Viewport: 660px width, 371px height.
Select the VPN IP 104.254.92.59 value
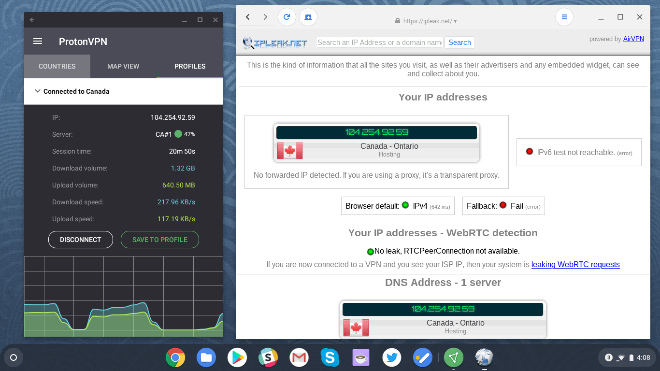coord(173,117)
